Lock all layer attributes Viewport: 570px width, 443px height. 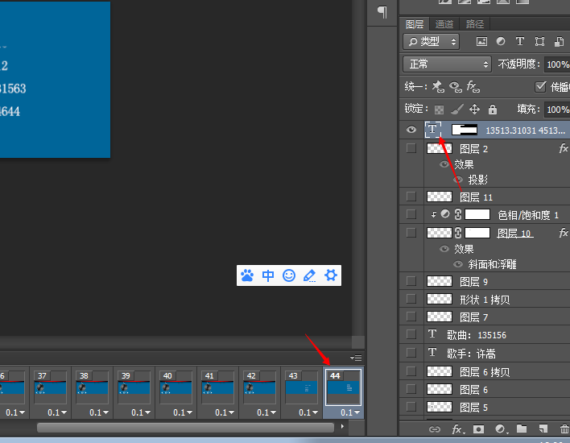pyautogui.click(x=493, y=109)
